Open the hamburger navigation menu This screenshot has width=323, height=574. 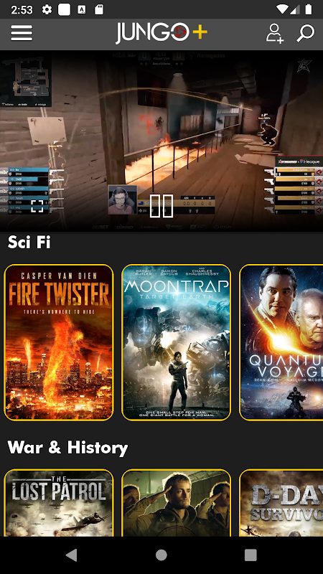22,33
